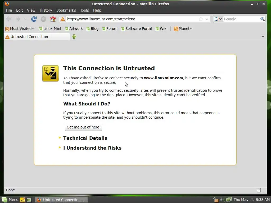
Task: Open the Forum bookmark
Action: click(x=110, y=29)
